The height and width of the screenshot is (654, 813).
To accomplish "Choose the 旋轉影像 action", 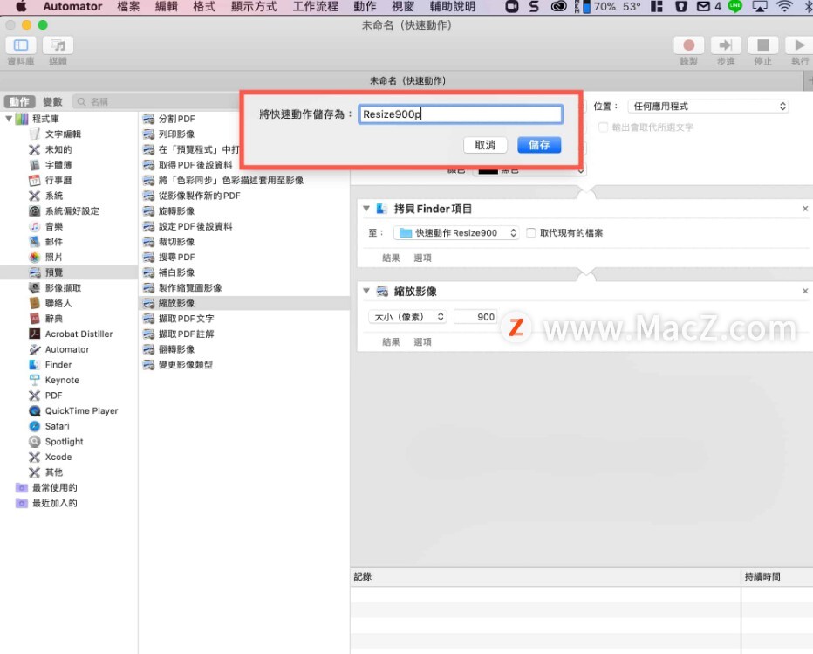I will pos(176,210).
